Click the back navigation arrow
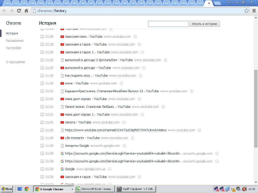The width and height of the screenshot is (258, 193). pyautogui.click(x=5, y=11)
